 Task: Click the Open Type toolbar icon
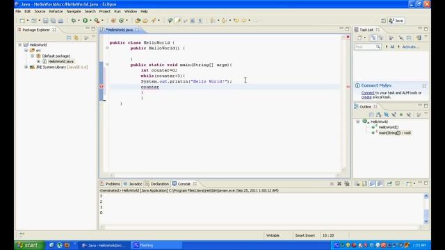coord(138,20)
